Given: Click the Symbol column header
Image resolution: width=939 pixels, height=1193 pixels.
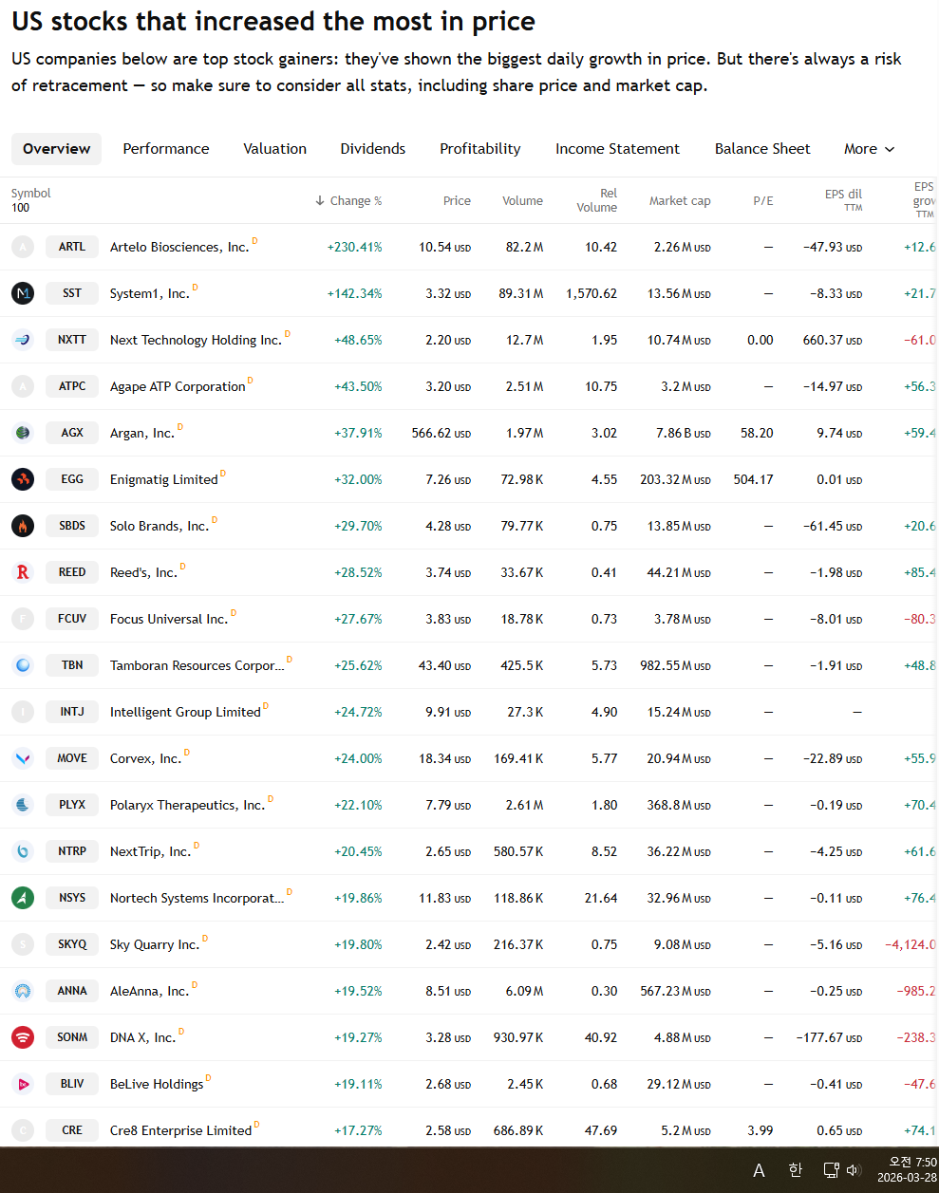Looking at the screenshot, I should (30, 194).
